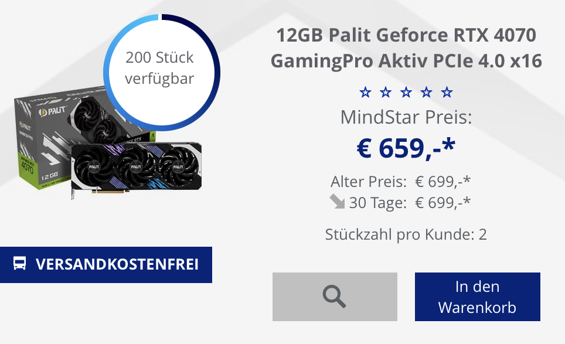Click the VERSANDKOSTENFREI banner
Viewport: 565px width, 344px height.
tap(106, 265)
